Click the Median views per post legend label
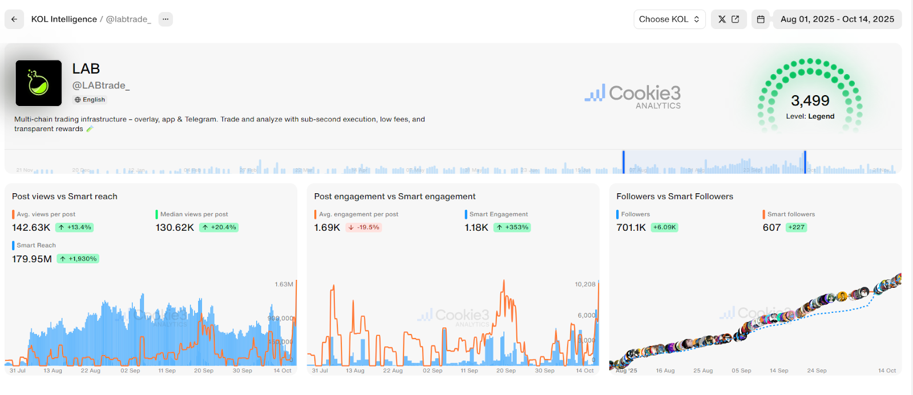 [x=194, y=214]
